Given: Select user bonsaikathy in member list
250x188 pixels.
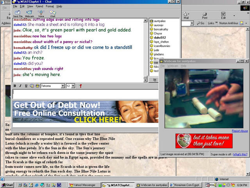Looking at the screenshot, I should (159, 29).
